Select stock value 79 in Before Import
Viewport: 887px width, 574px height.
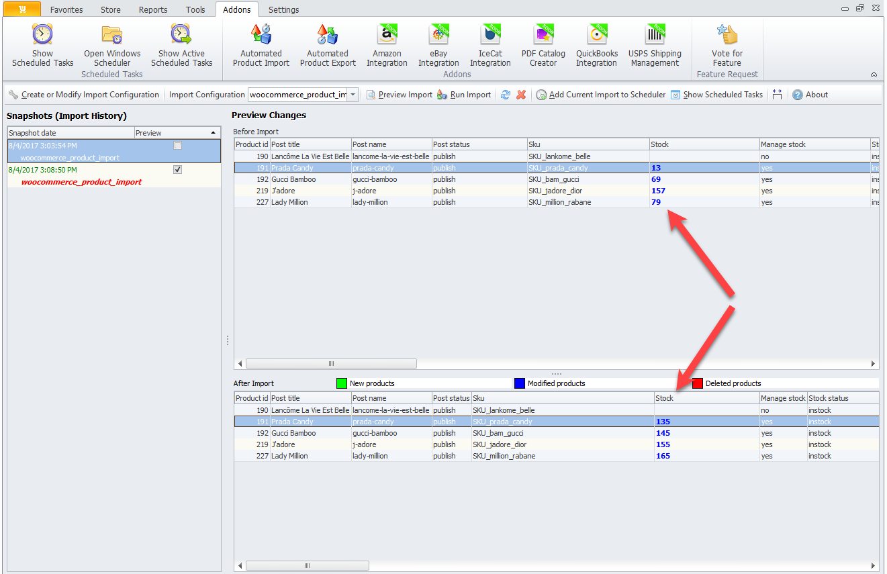656,202
